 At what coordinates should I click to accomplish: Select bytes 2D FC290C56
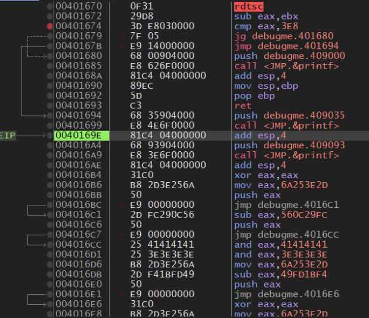tap(162, 215)
